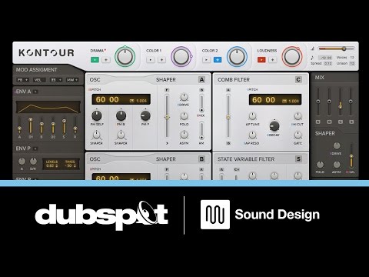
Task: Click the FOLD knob in Shaper A
Action: pos(184,116)
